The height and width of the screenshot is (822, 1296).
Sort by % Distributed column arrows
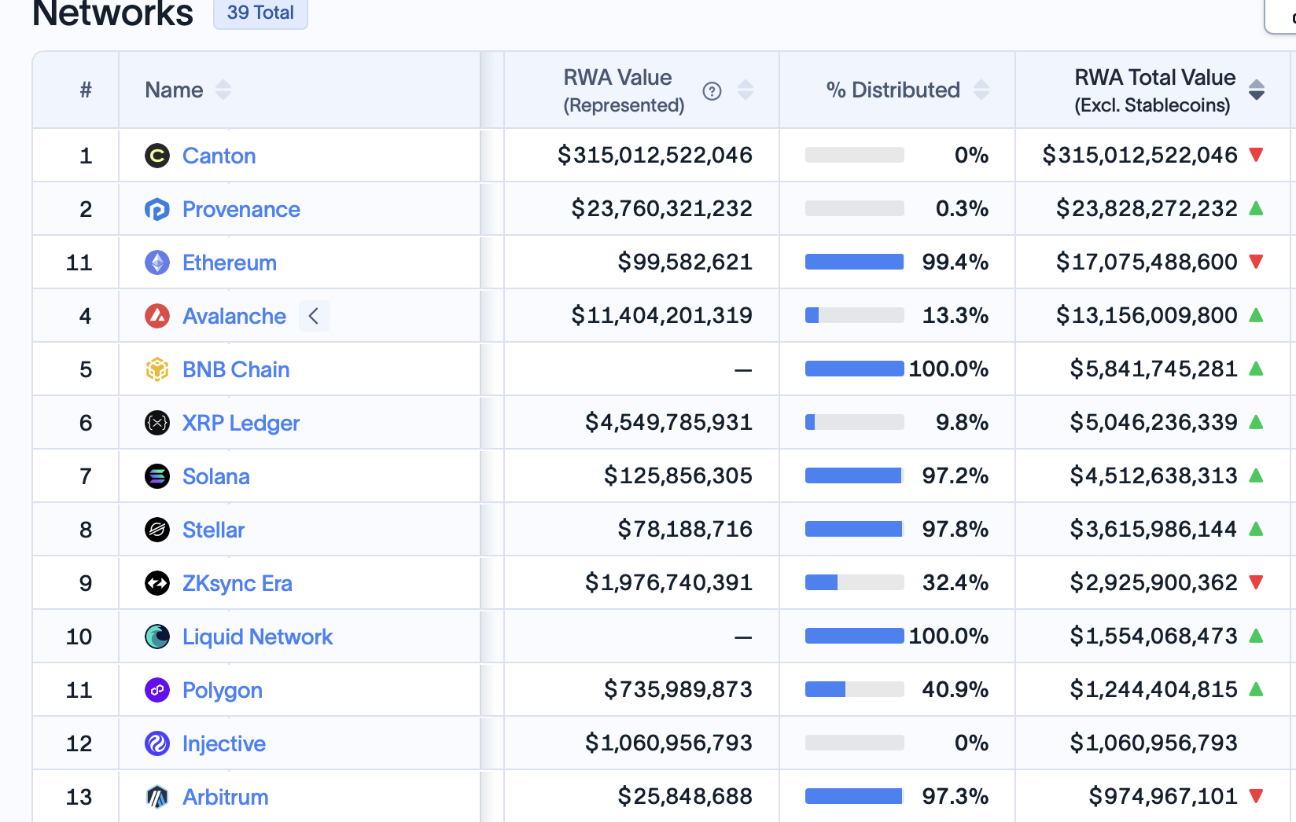pyautogui.click(x=981, y=90)
